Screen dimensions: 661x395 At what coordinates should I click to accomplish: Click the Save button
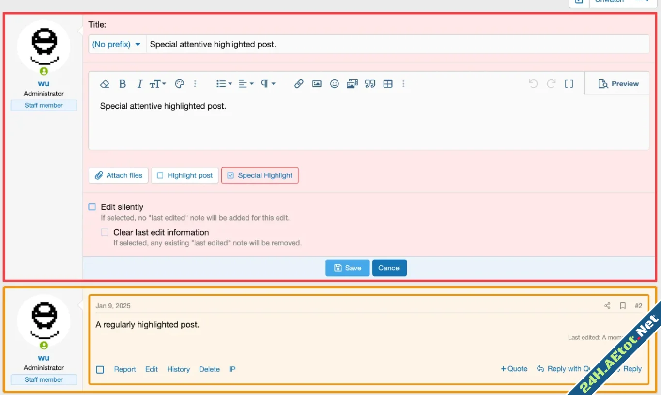point(347,268)
